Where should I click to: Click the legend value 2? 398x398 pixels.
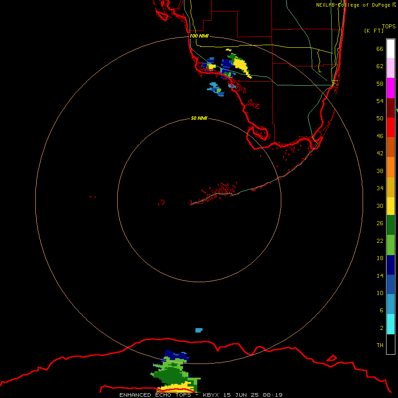(381, 328)
